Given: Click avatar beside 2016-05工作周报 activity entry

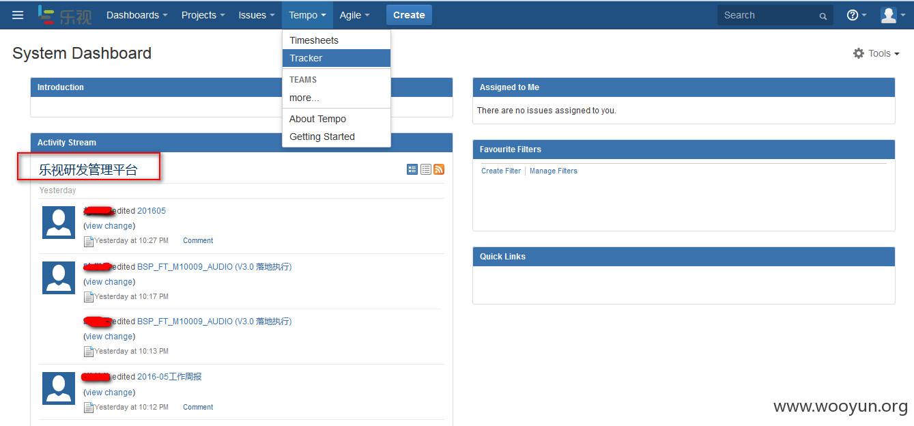Looking at the screenshot, I should [59, 388].
